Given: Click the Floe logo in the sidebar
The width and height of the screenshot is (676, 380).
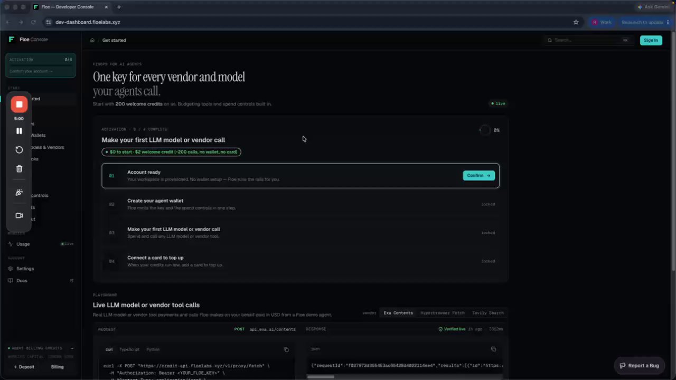Looking at the screenshot, I should coord(12,40).
